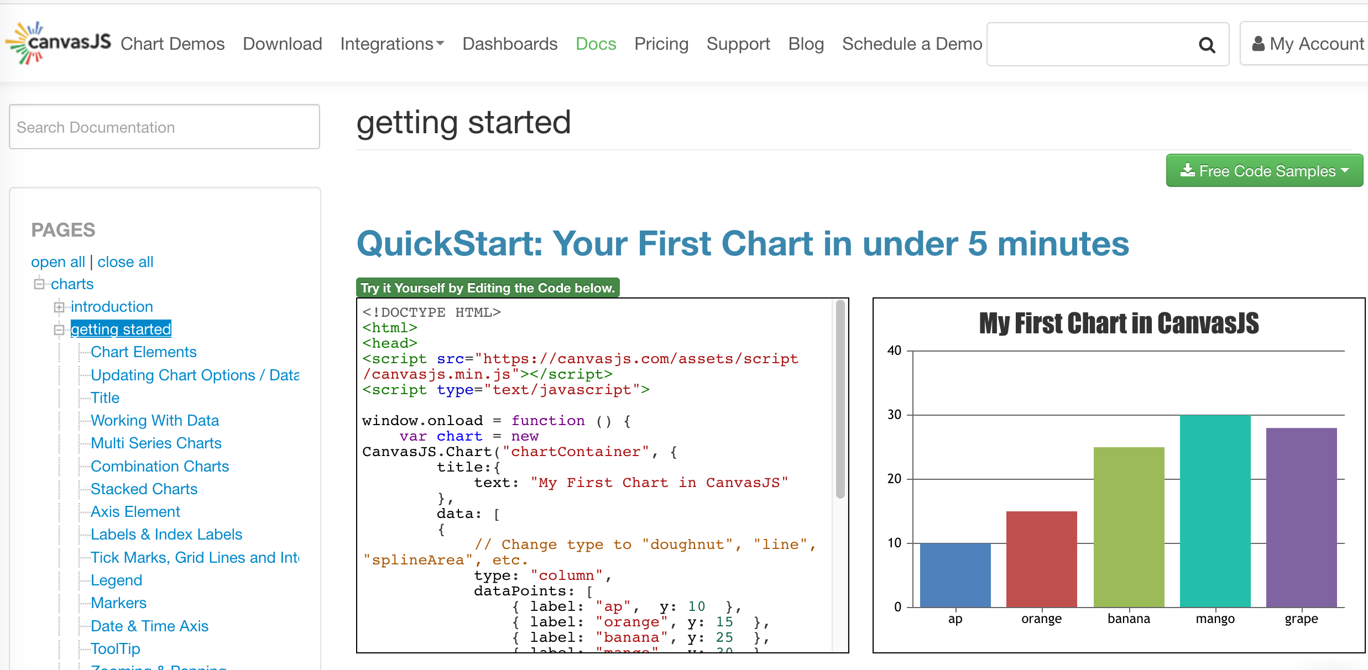The width and height of the screenshot is (1368, 670).
Task: Open the Docs menu item
Action: [x=596, y=44]
